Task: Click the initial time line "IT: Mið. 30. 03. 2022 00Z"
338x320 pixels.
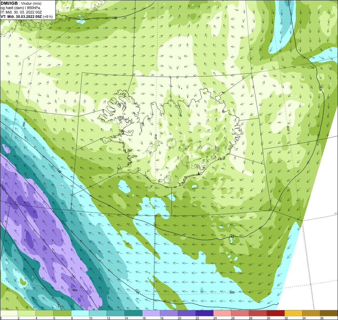Action: [21, 12]
